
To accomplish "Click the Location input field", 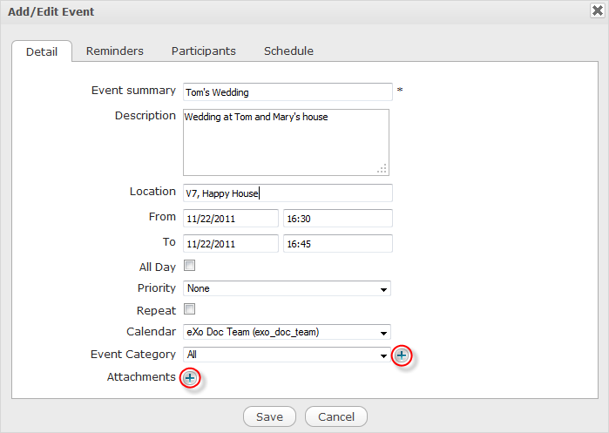I will (288, 193).
